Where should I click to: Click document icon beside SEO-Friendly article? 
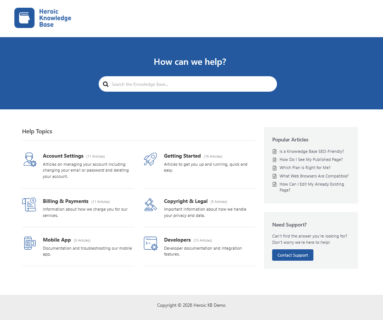[x=275, y=151]
